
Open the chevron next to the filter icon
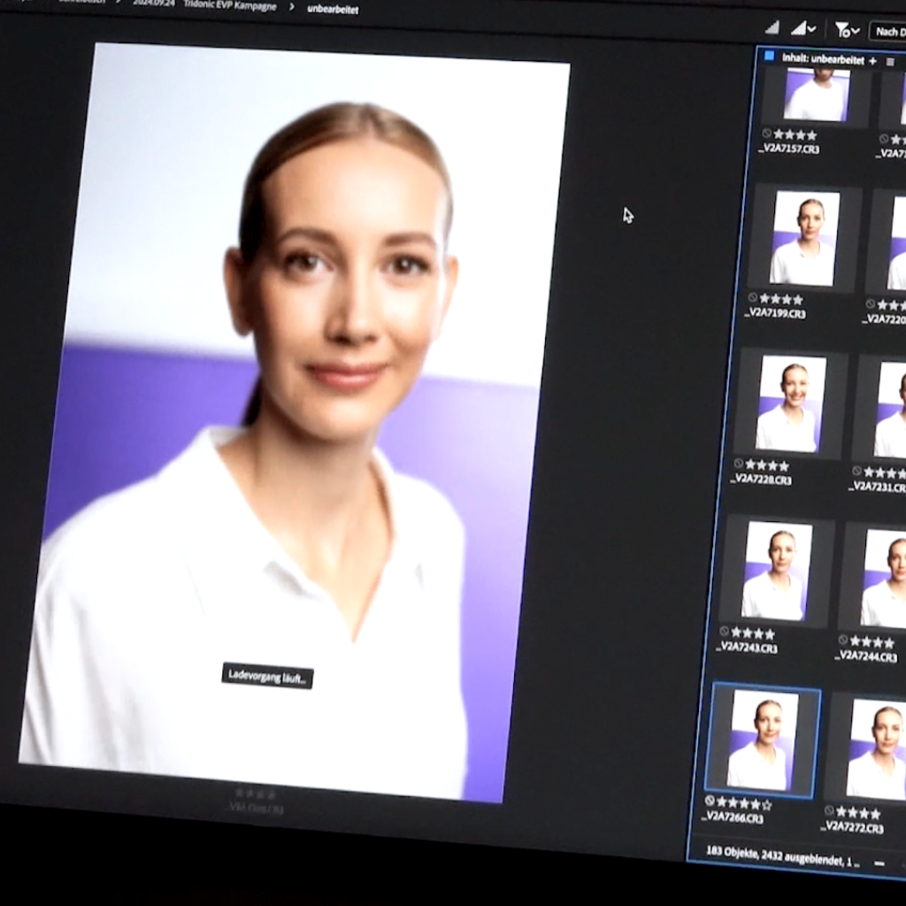(x=855, y=30)
